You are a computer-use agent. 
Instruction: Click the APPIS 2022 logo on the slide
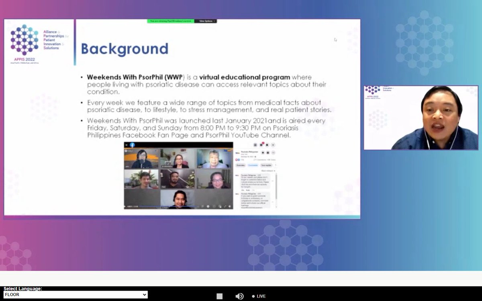point(25,43)
